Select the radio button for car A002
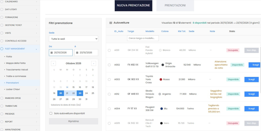Screen dimensions: 261x131 coord(109,65)
